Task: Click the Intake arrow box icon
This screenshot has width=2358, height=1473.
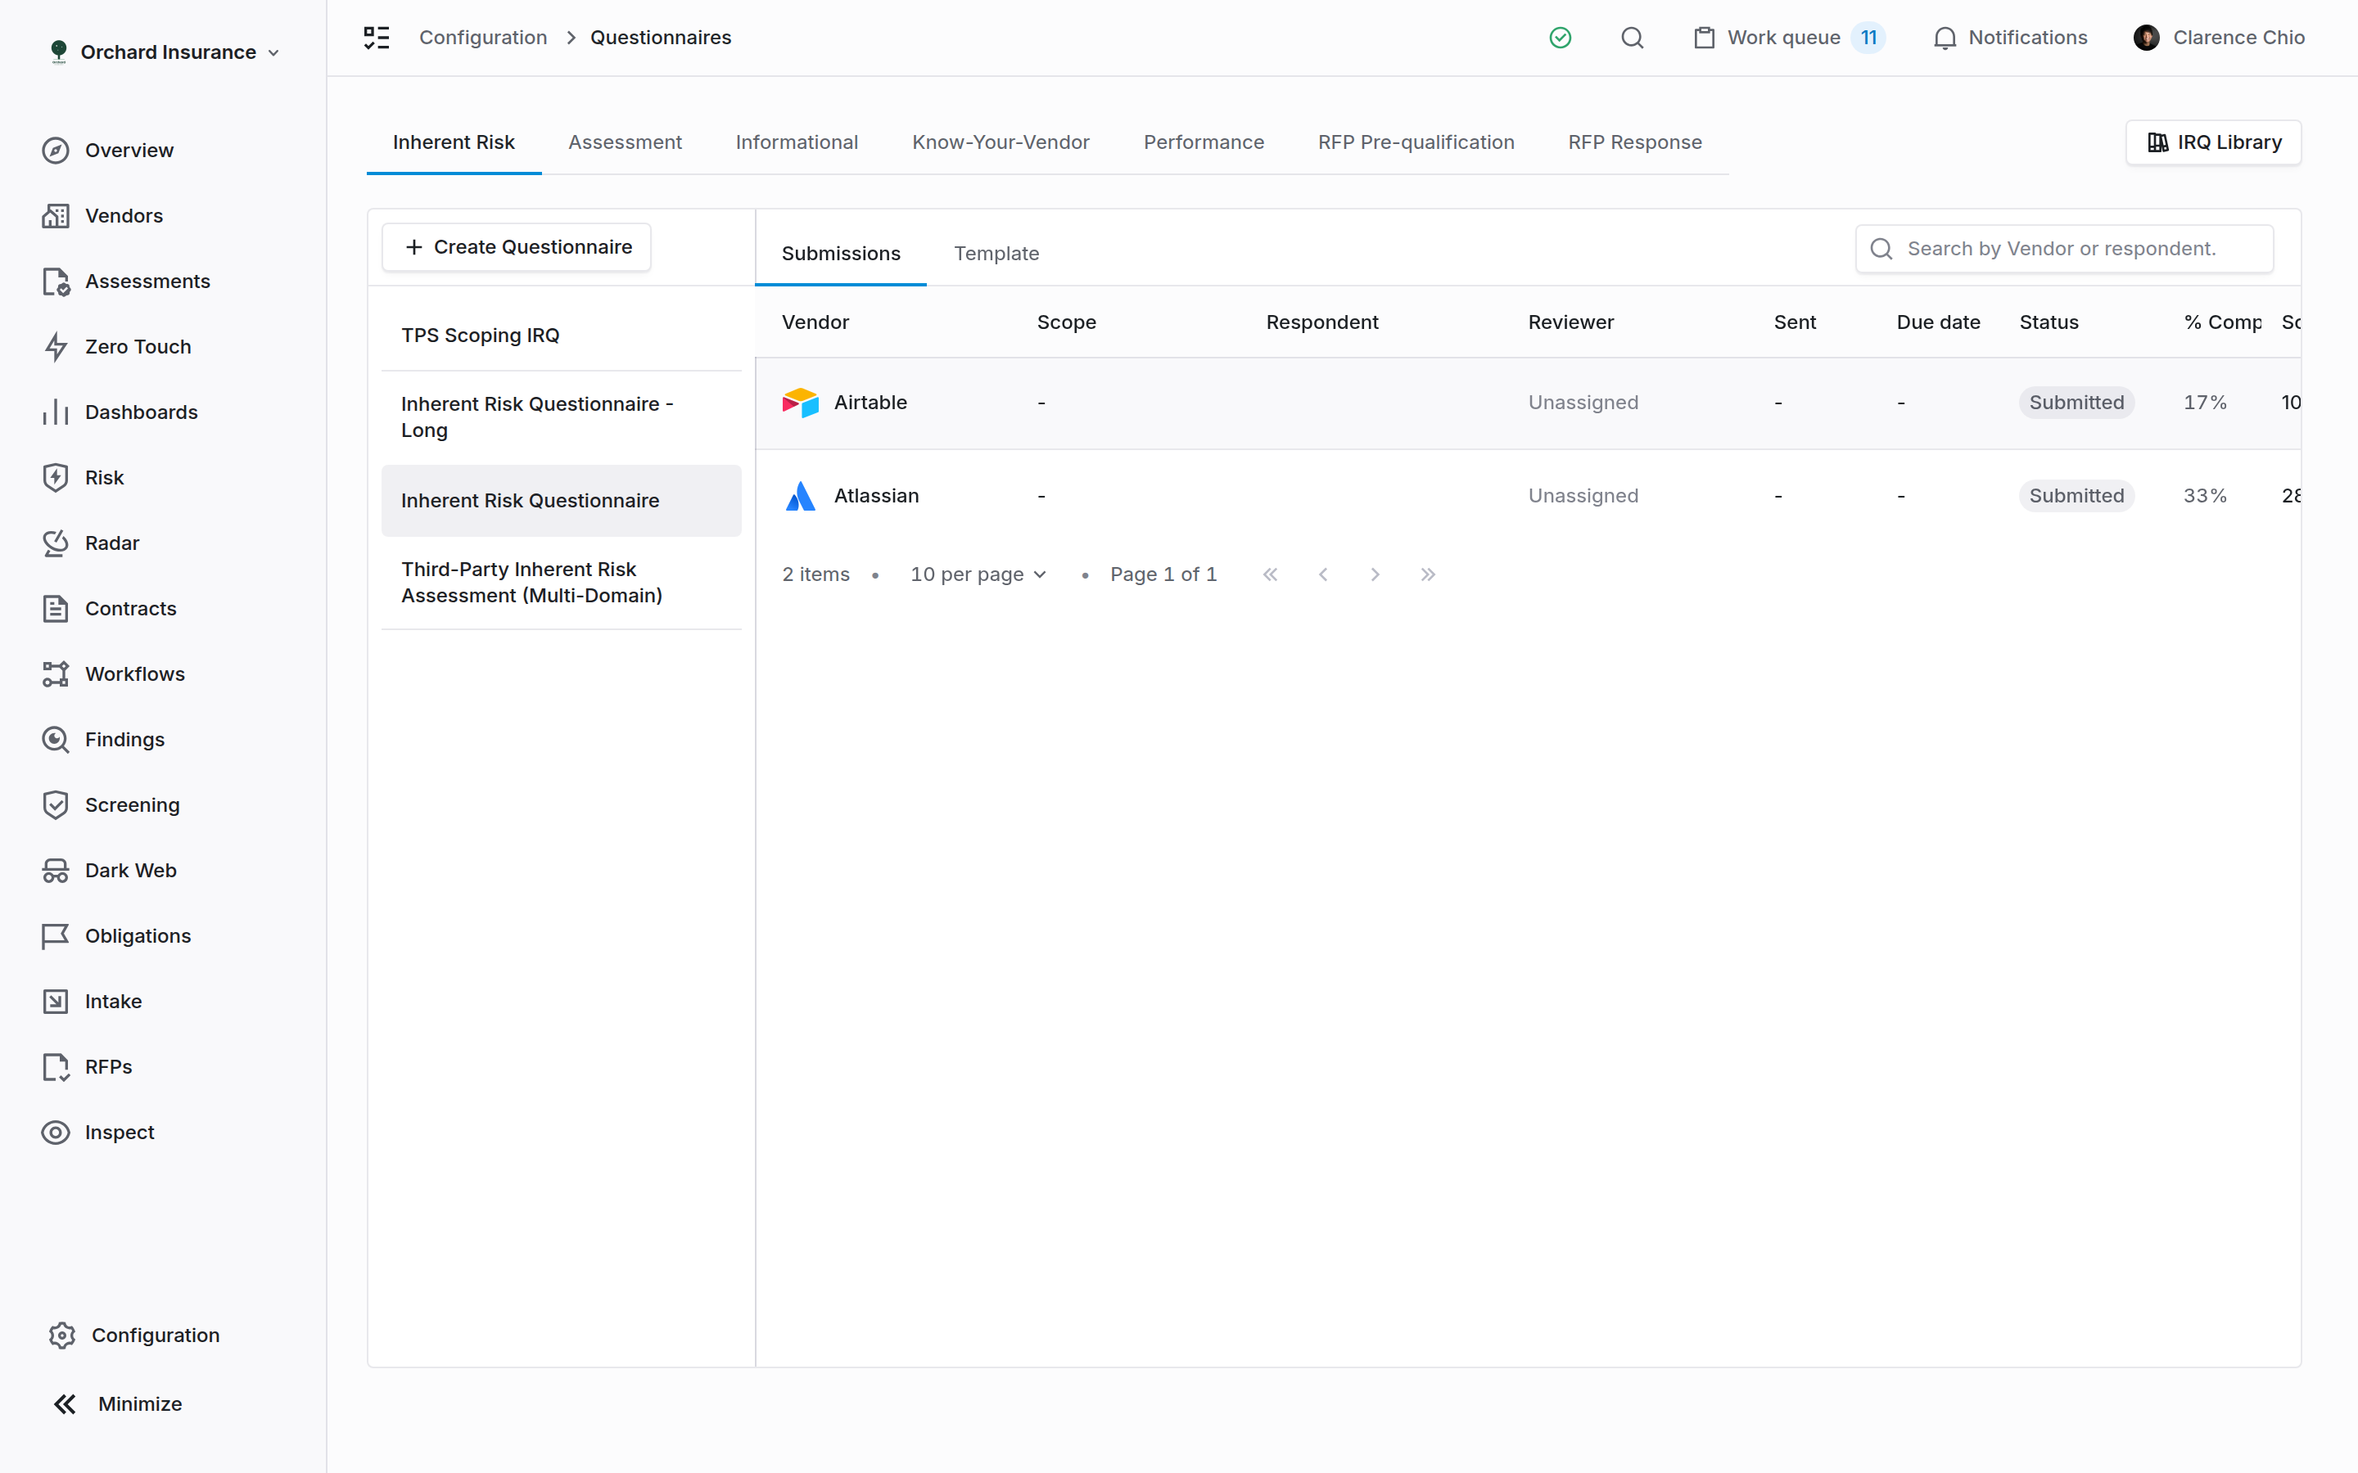Action: 56,1002
